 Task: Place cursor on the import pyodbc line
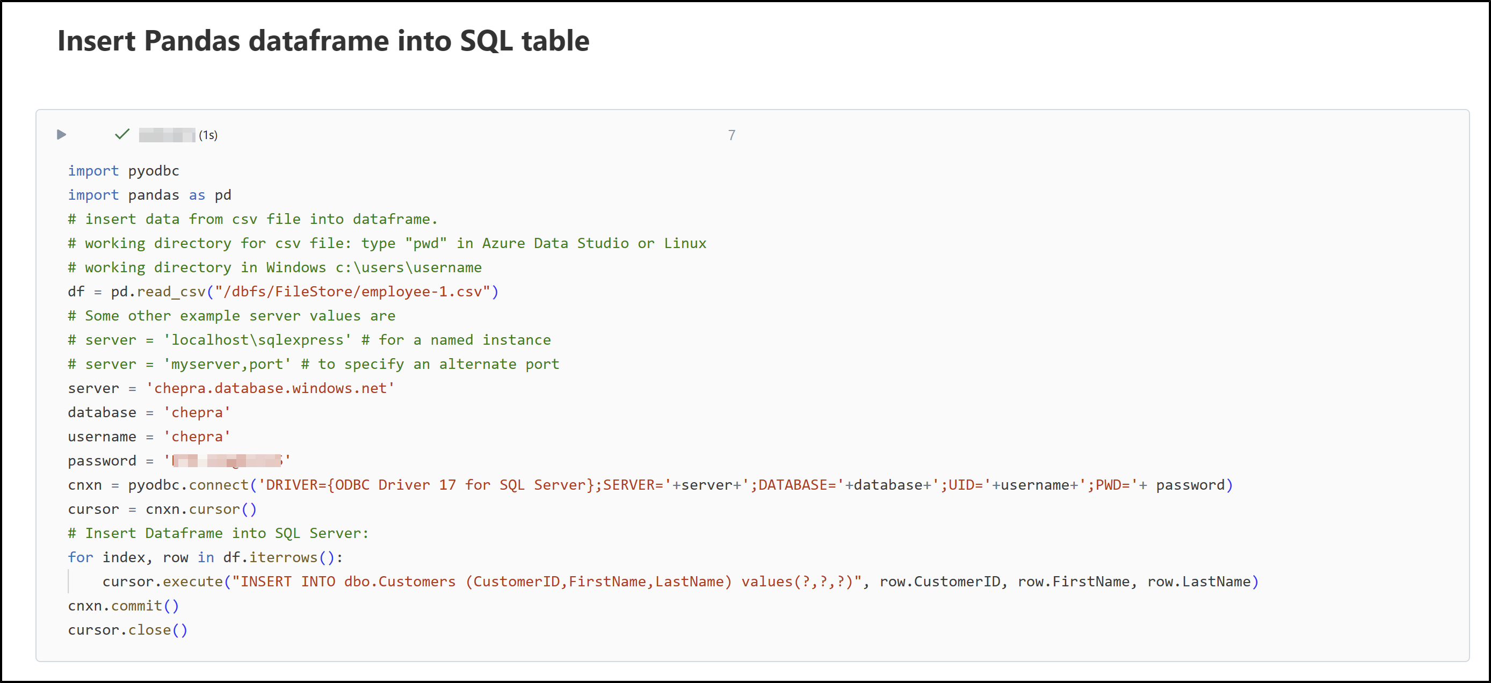pyautogui.click(x=124, y=171)
